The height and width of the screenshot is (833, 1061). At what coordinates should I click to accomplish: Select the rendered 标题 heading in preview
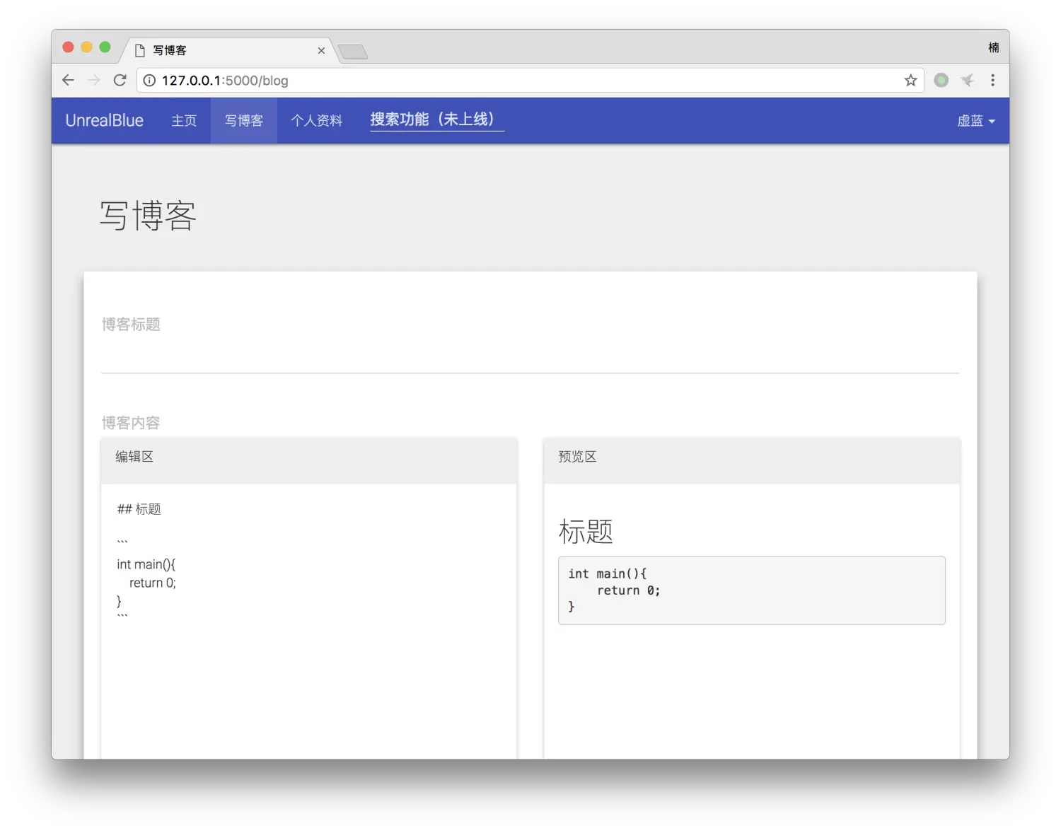[x=586, y=531]
